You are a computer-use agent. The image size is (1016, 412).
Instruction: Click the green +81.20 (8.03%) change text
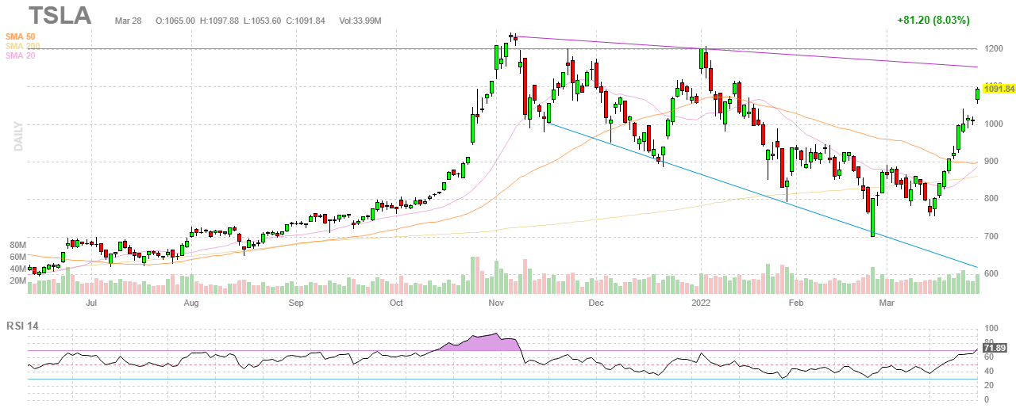pyautogui.click(x=933, y=20)
